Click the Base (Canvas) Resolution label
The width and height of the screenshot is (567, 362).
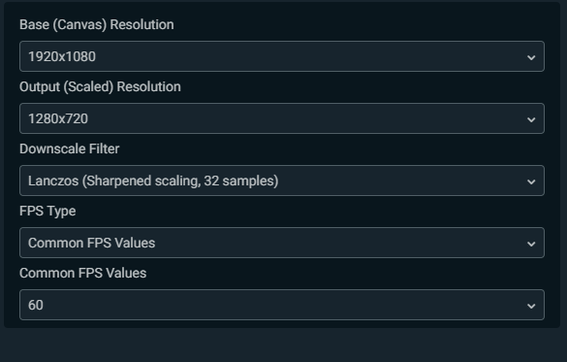tap(97, 24)
